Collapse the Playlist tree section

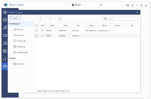[x=9, y=58]
